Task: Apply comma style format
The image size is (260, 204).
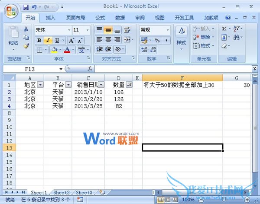Action: click(166, 40)
